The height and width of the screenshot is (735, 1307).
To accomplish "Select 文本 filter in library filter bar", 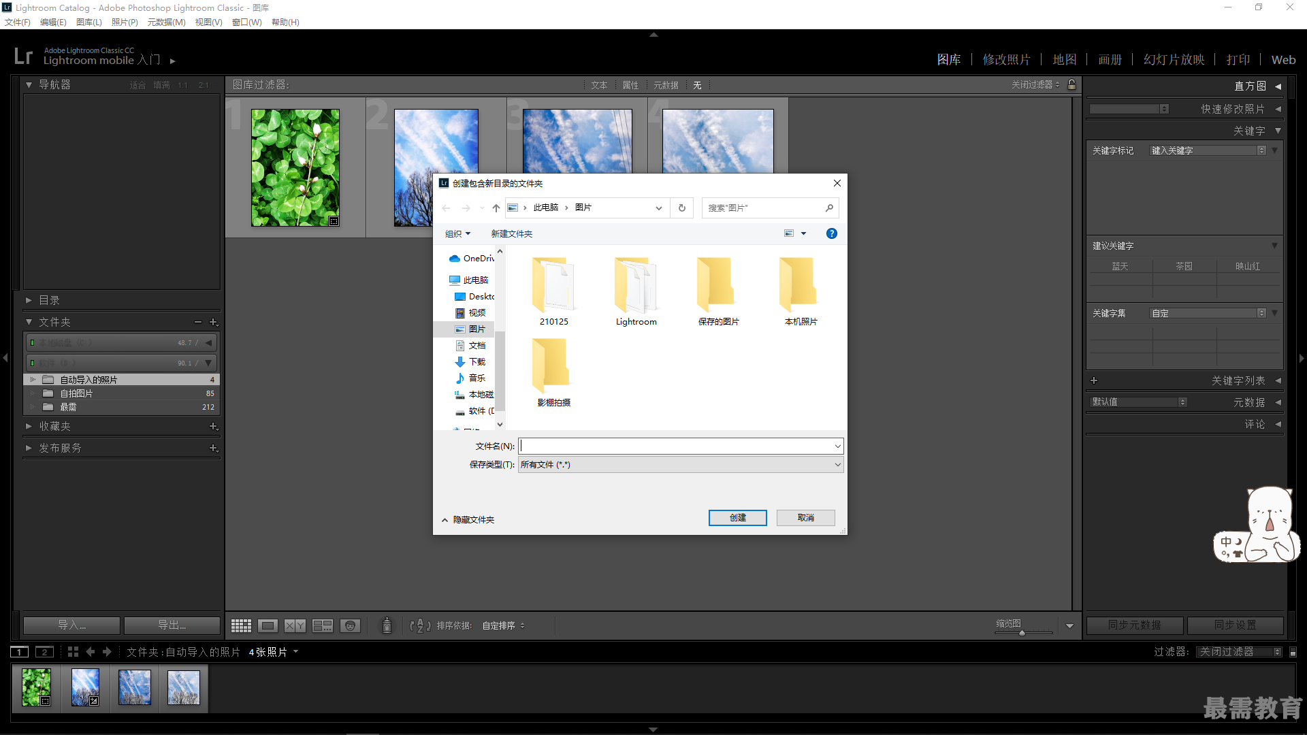I will pos(599,85).
